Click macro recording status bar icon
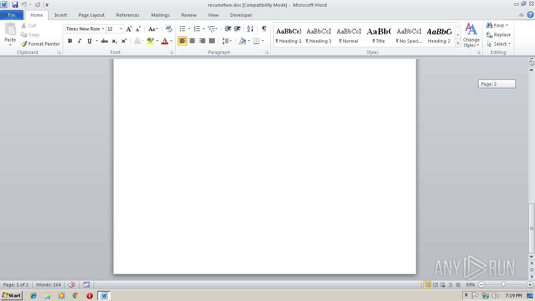Image resolution: width=535 pixels, height=301 pixels. point(86,285)
